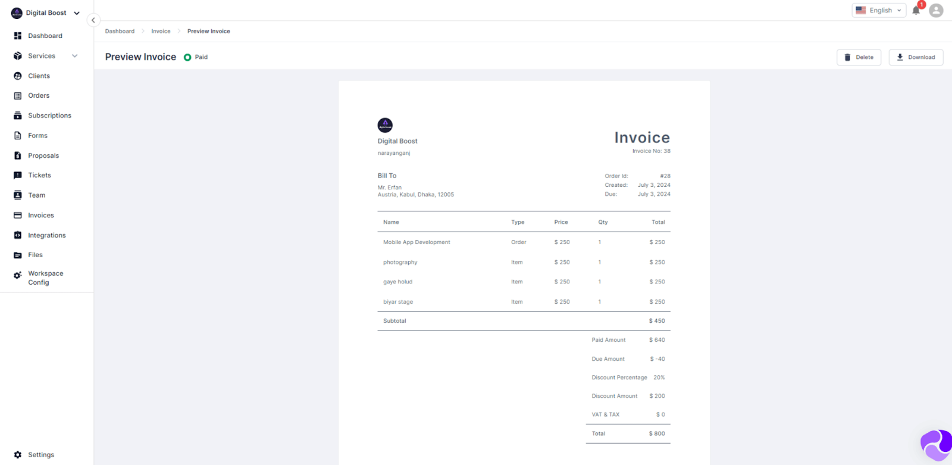Viewport: 952px width, 465px height.
Task: Open Integrations from sidebar
Action: point(46,235)
